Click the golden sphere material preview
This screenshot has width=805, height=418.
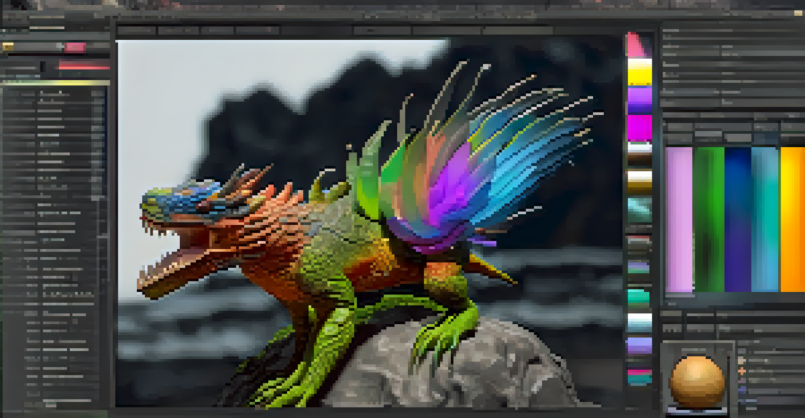pos(697,381)
